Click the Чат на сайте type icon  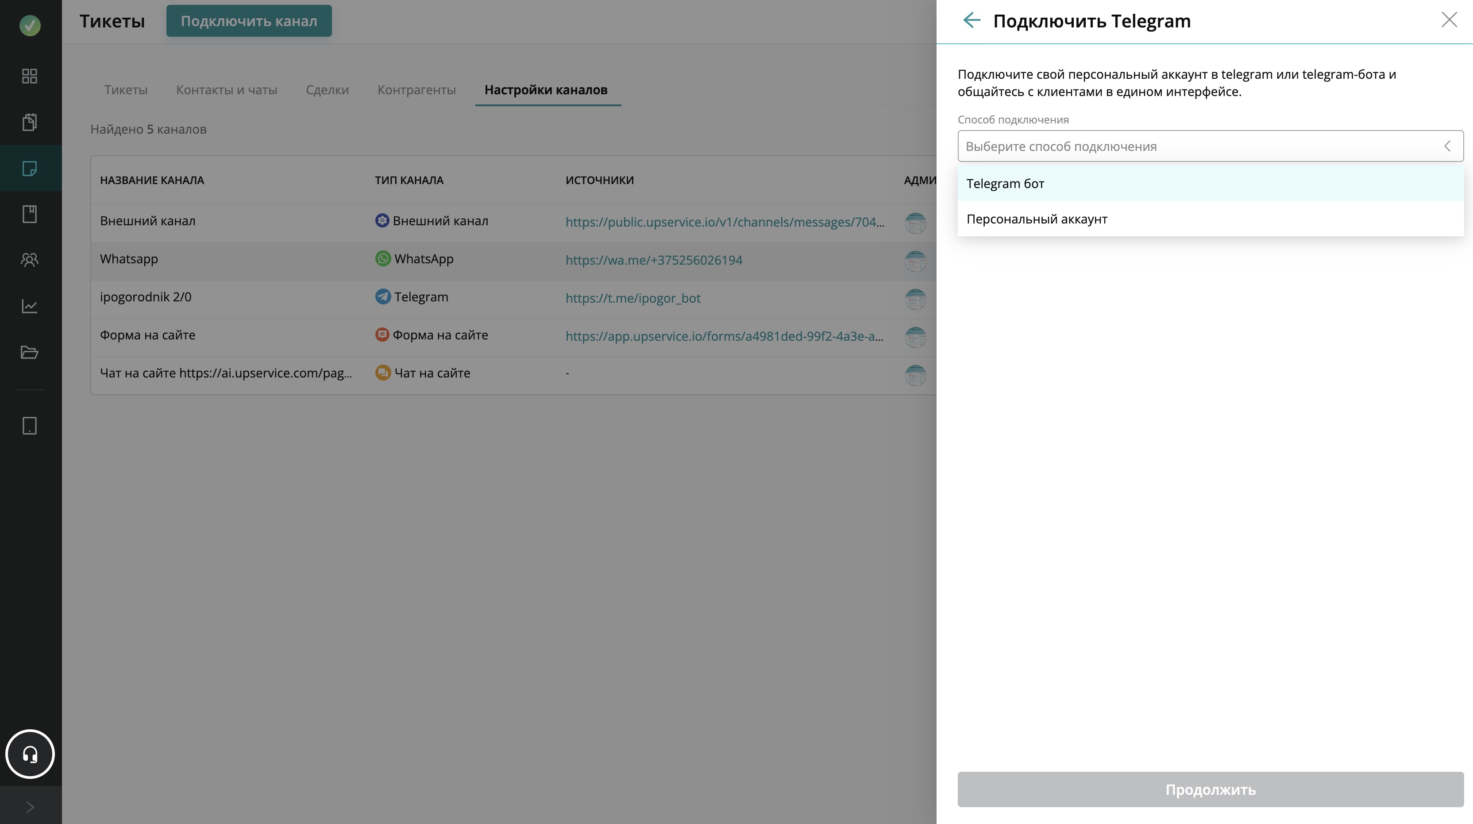[x=382, y=372]
